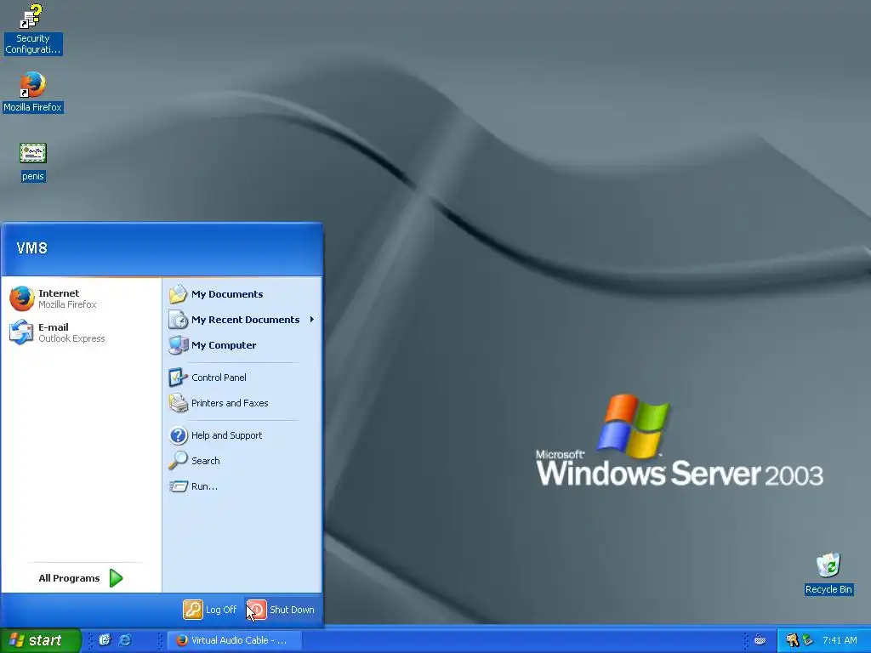Expand All Programs list

[x=81, y=578]
